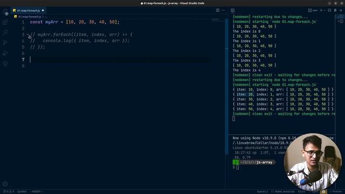Click the ESLint status bar item
The image size is (345, 194).
pyautogui.click(x=301, y=192)
